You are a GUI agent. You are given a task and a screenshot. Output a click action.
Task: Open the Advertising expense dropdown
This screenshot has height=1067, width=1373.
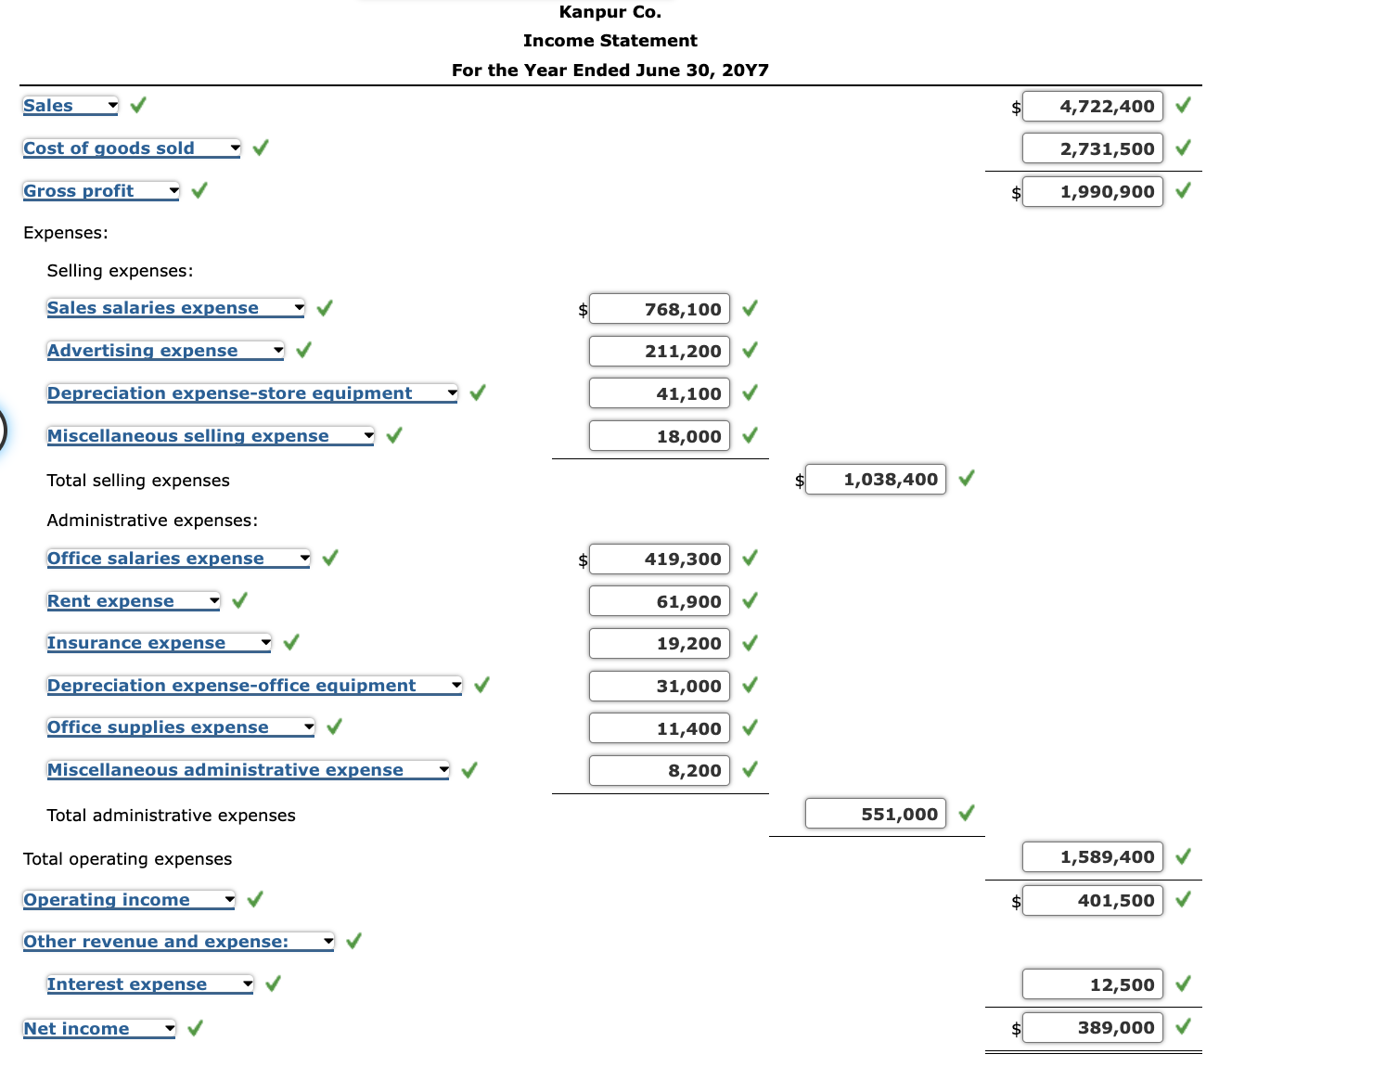[x=165, y=351]
